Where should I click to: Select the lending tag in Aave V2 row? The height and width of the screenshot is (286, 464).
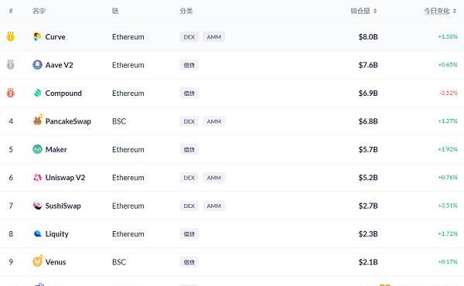[x=189, y=65]
